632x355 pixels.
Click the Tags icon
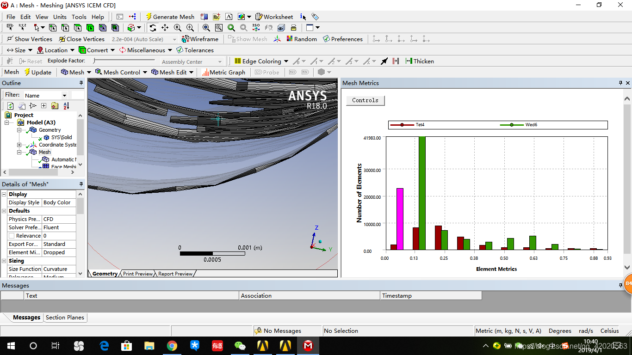point(315,17)
